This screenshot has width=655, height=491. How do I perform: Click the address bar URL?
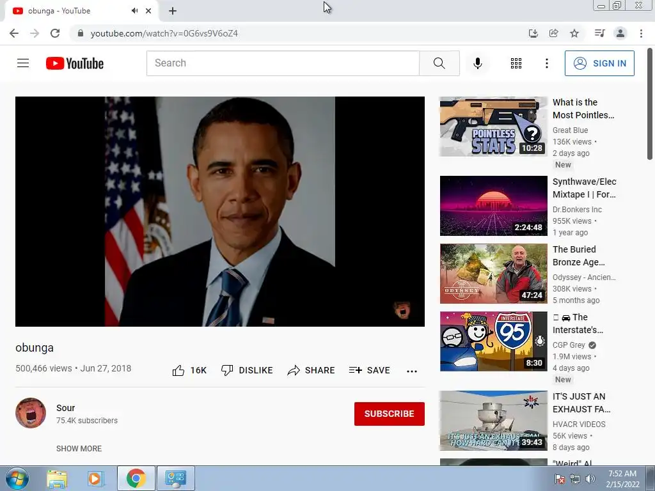(x=164, y=33)
